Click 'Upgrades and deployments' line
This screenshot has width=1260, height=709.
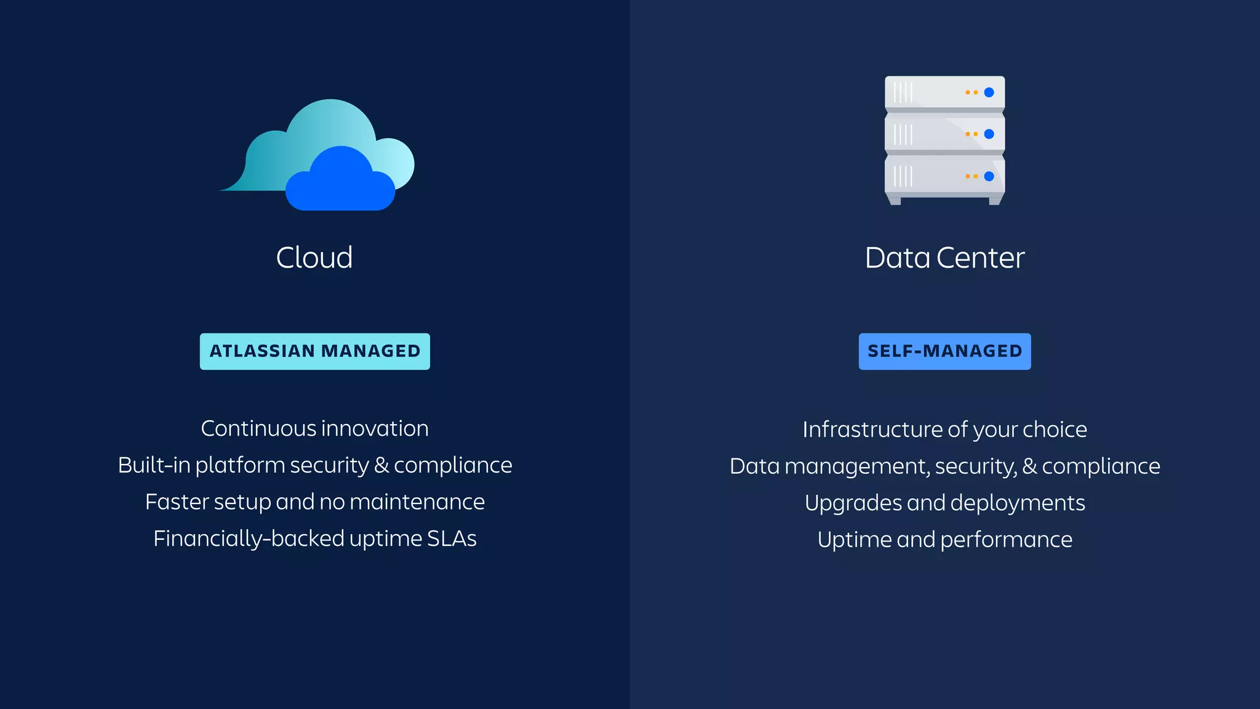945,503
